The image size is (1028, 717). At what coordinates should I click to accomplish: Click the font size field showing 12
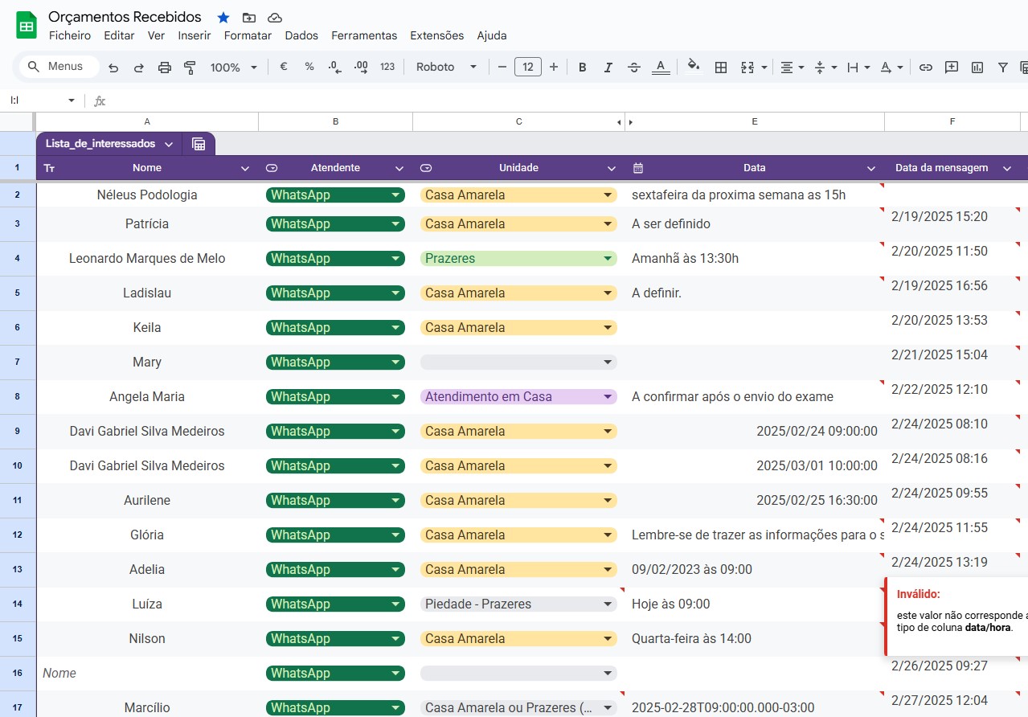coord(528,67)
